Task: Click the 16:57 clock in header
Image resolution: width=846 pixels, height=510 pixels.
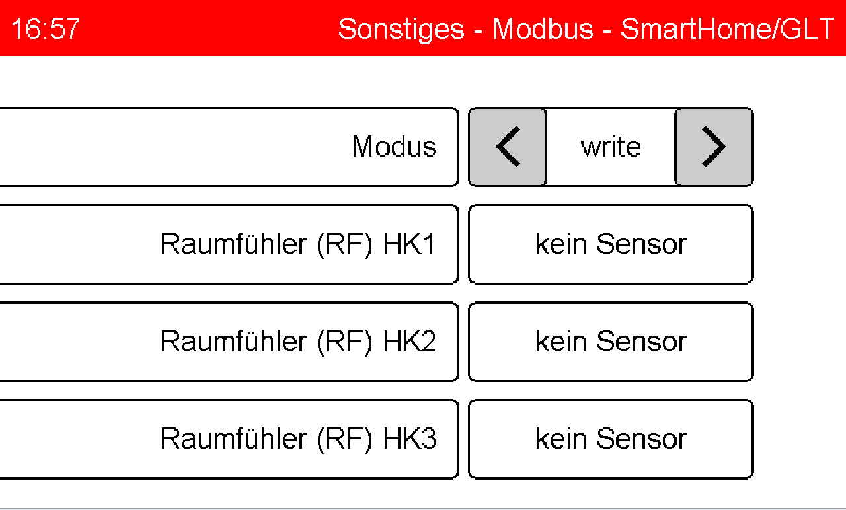Action: click(45, 29)
